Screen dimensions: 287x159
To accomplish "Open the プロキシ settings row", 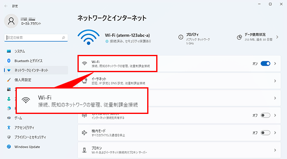I will click(179, 150).
